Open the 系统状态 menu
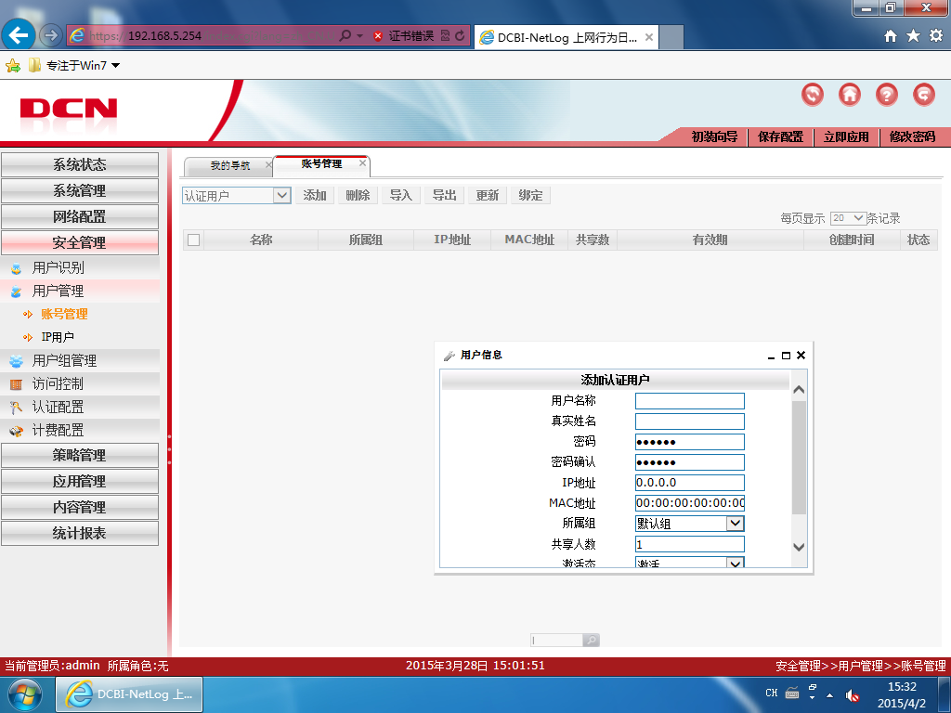Viewport: 951px width, 713px height. coord(80,164)
